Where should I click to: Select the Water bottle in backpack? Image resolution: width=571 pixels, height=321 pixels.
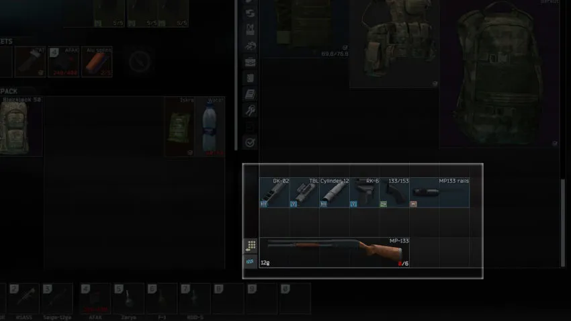210,127
